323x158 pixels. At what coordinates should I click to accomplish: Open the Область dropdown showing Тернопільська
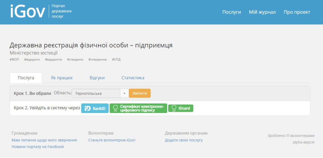[x=100, y=93]
